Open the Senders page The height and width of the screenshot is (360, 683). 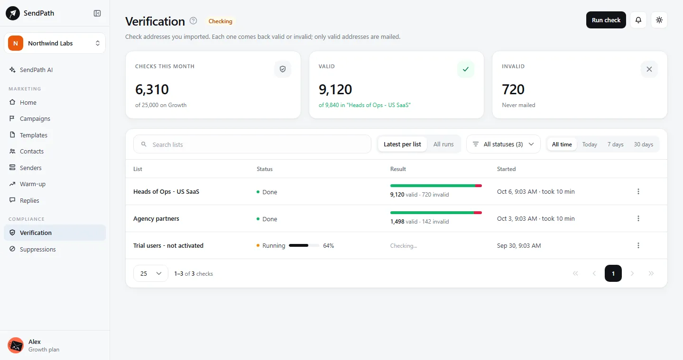click(55, 168)
